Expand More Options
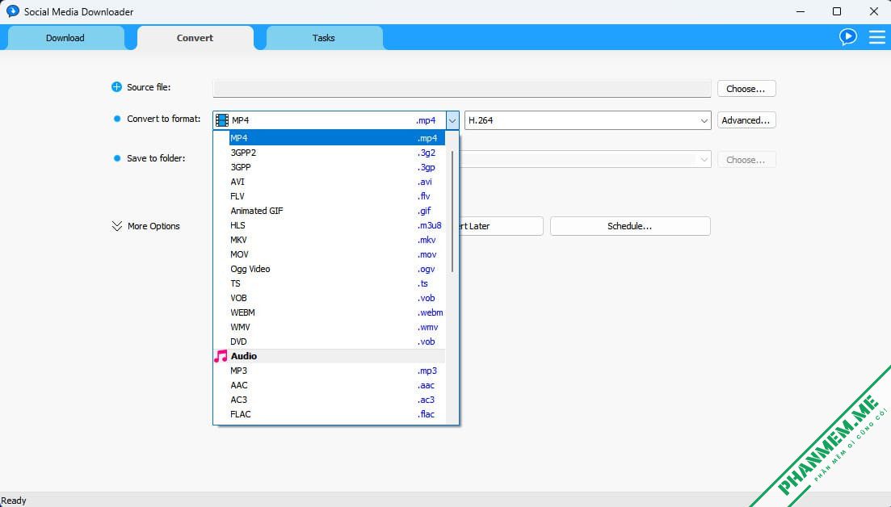891x507 pixels. pos(146,226)
